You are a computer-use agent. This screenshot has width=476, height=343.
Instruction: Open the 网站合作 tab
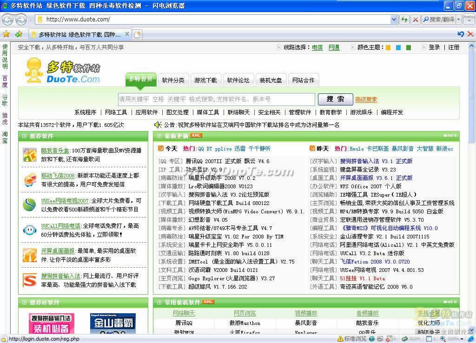click(x=303, y=80)
